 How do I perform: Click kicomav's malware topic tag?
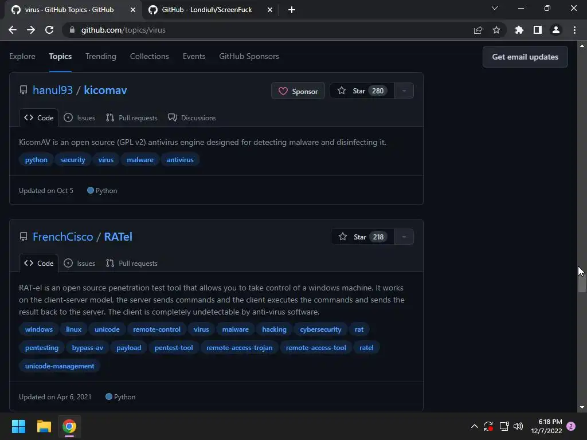click(140, 160)
